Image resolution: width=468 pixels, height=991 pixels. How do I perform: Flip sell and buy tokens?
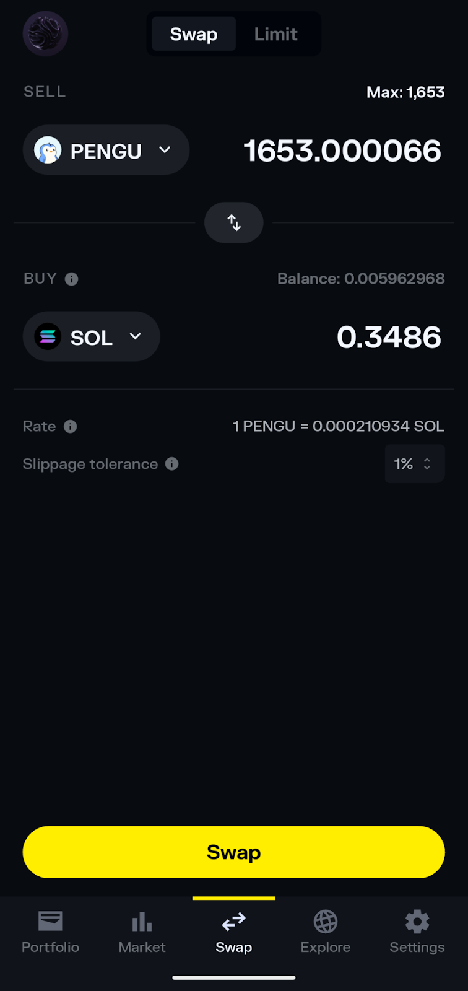[x=234, y=222]
